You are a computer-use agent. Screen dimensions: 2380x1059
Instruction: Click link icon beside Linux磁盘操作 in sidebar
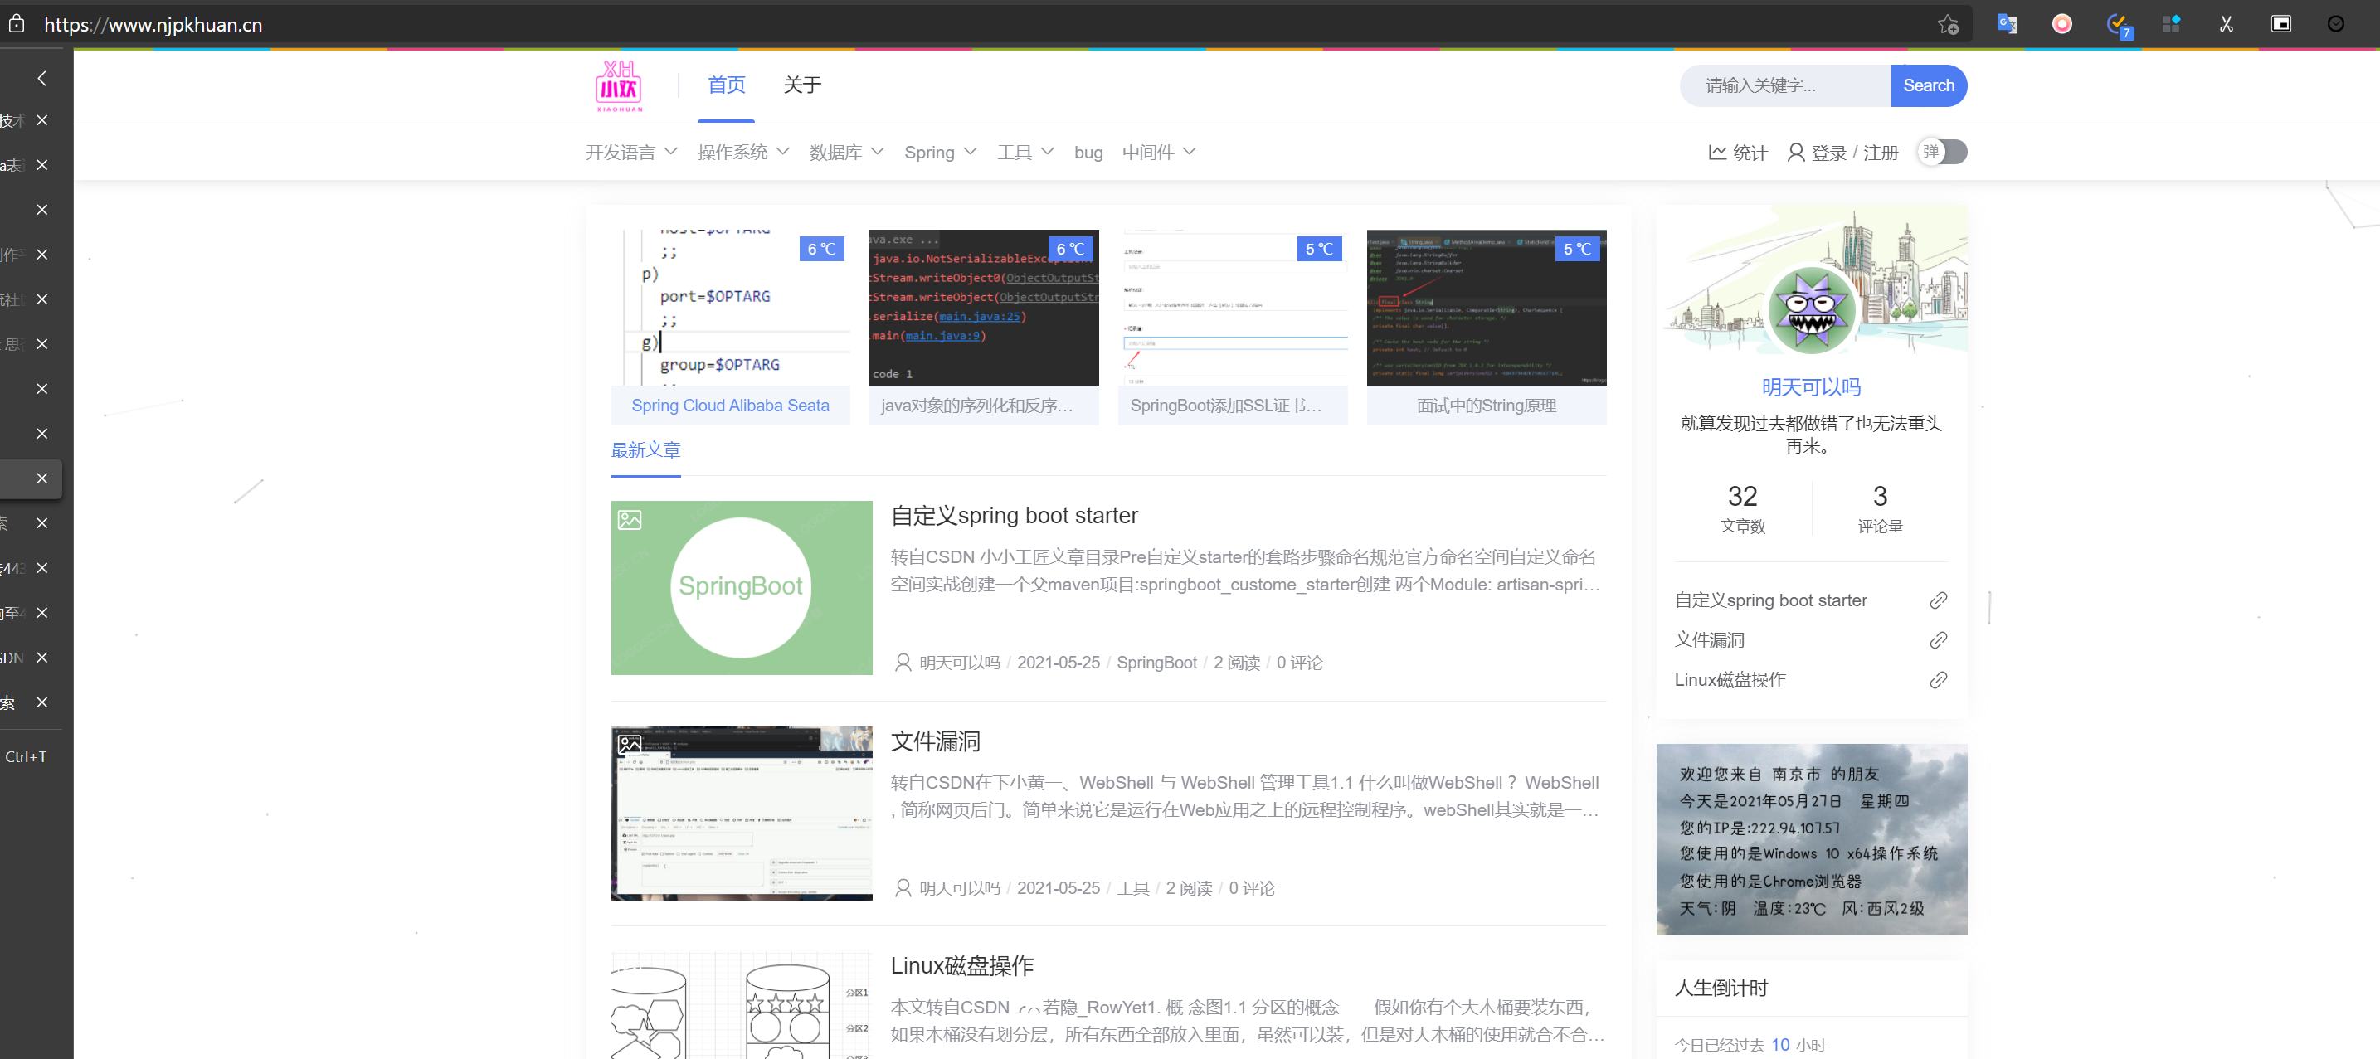[x=1938, y=679]
